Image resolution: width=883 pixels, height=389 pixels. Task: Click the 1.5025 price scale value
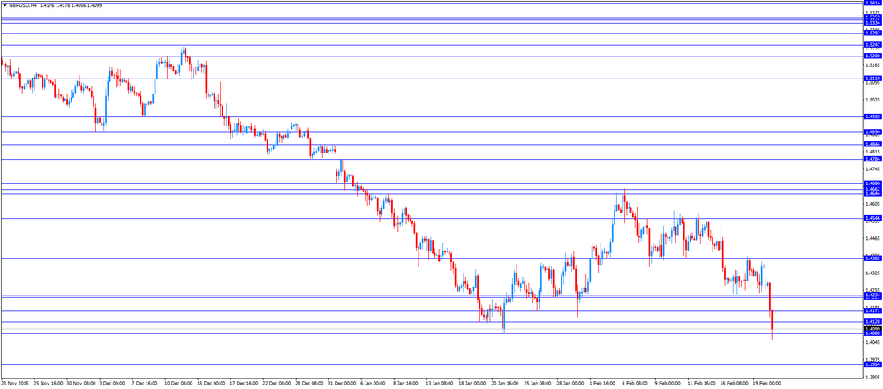point(873,101)
